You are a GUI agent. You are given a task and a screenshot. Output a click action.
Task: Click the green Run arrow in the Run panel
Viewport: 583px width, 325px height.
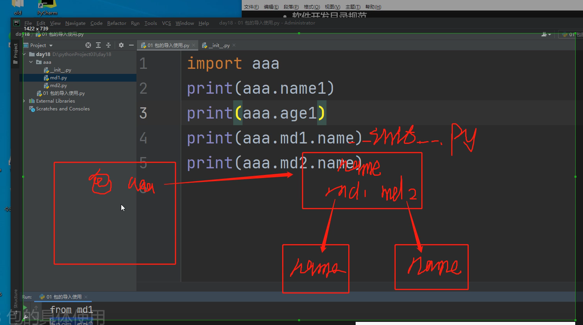[25, 308]
